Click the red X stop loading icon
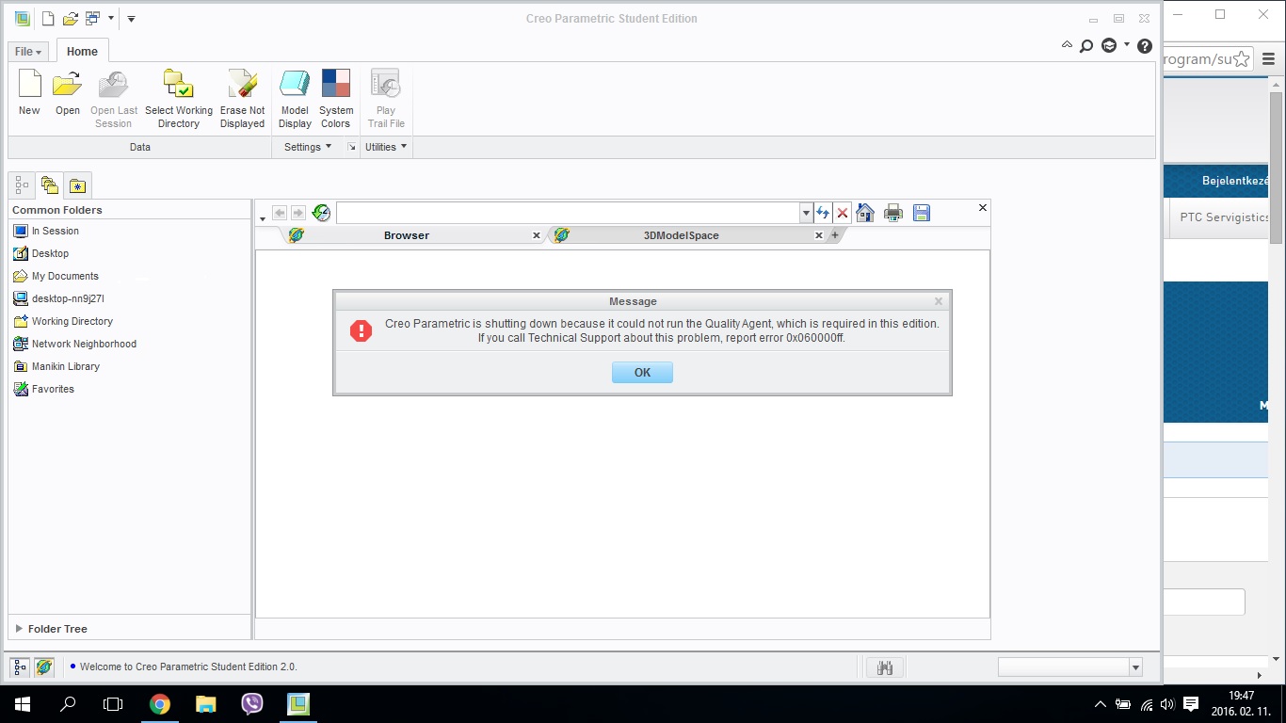This screenshot has width=1286, height=723. pos(843,213)
